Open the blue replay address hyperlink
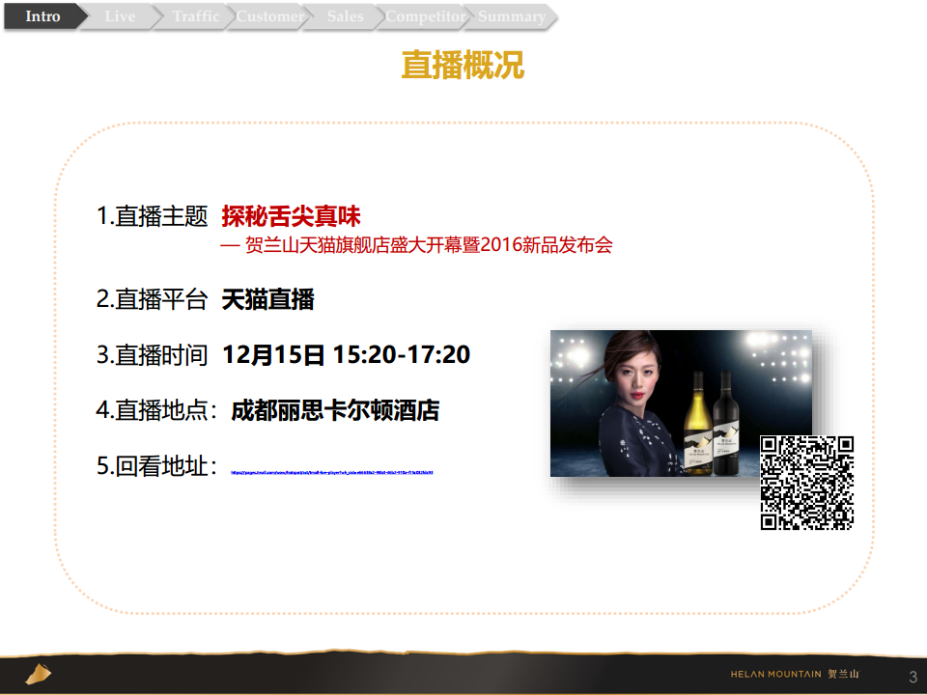Screen dimensions: 927x695 point(331,472)
